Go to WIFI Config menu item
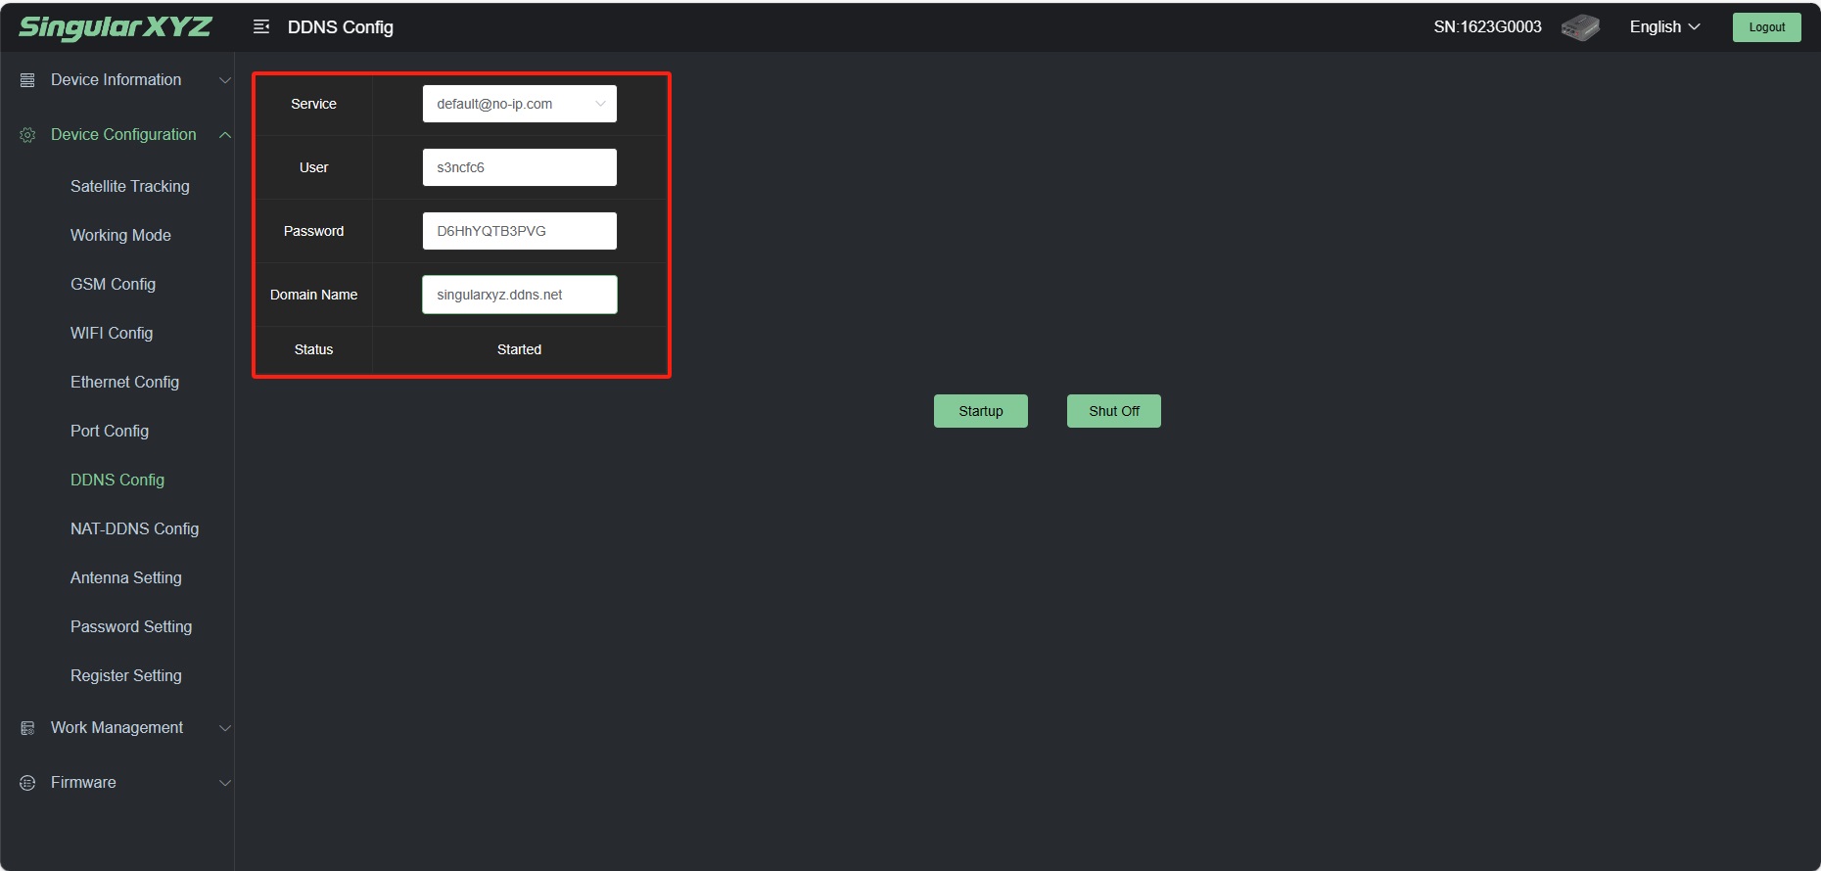Screen dimensions: 1821x871 click(112, 333)
